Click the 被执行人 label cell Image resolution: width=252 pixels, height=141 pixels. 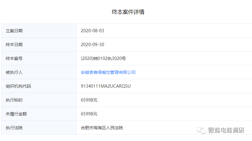click(x=39, y=72)
